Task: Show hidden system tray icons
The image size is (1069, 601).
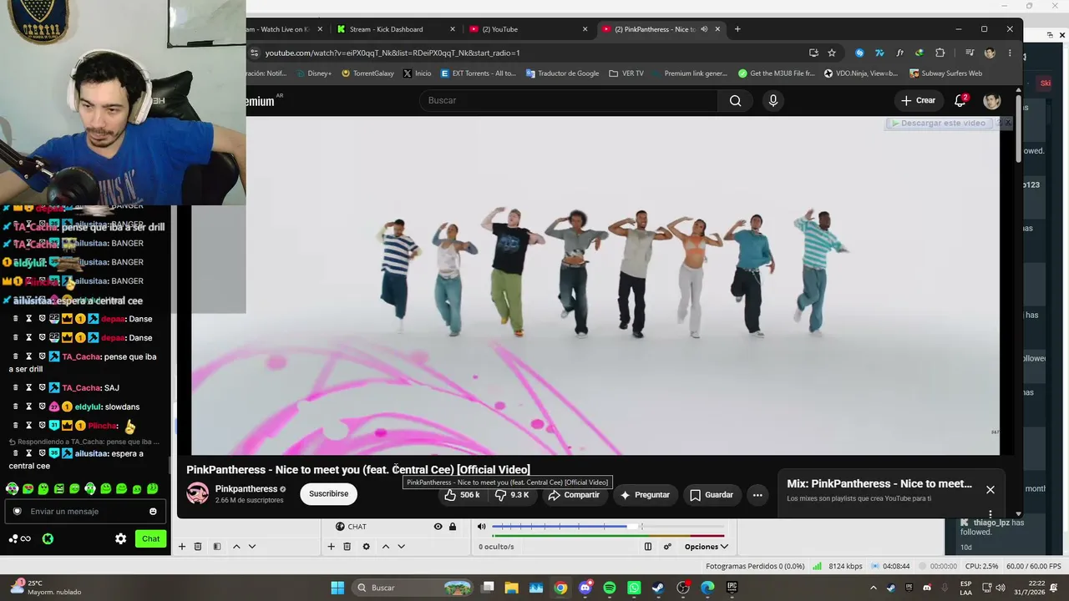Action: coord(874,588)
